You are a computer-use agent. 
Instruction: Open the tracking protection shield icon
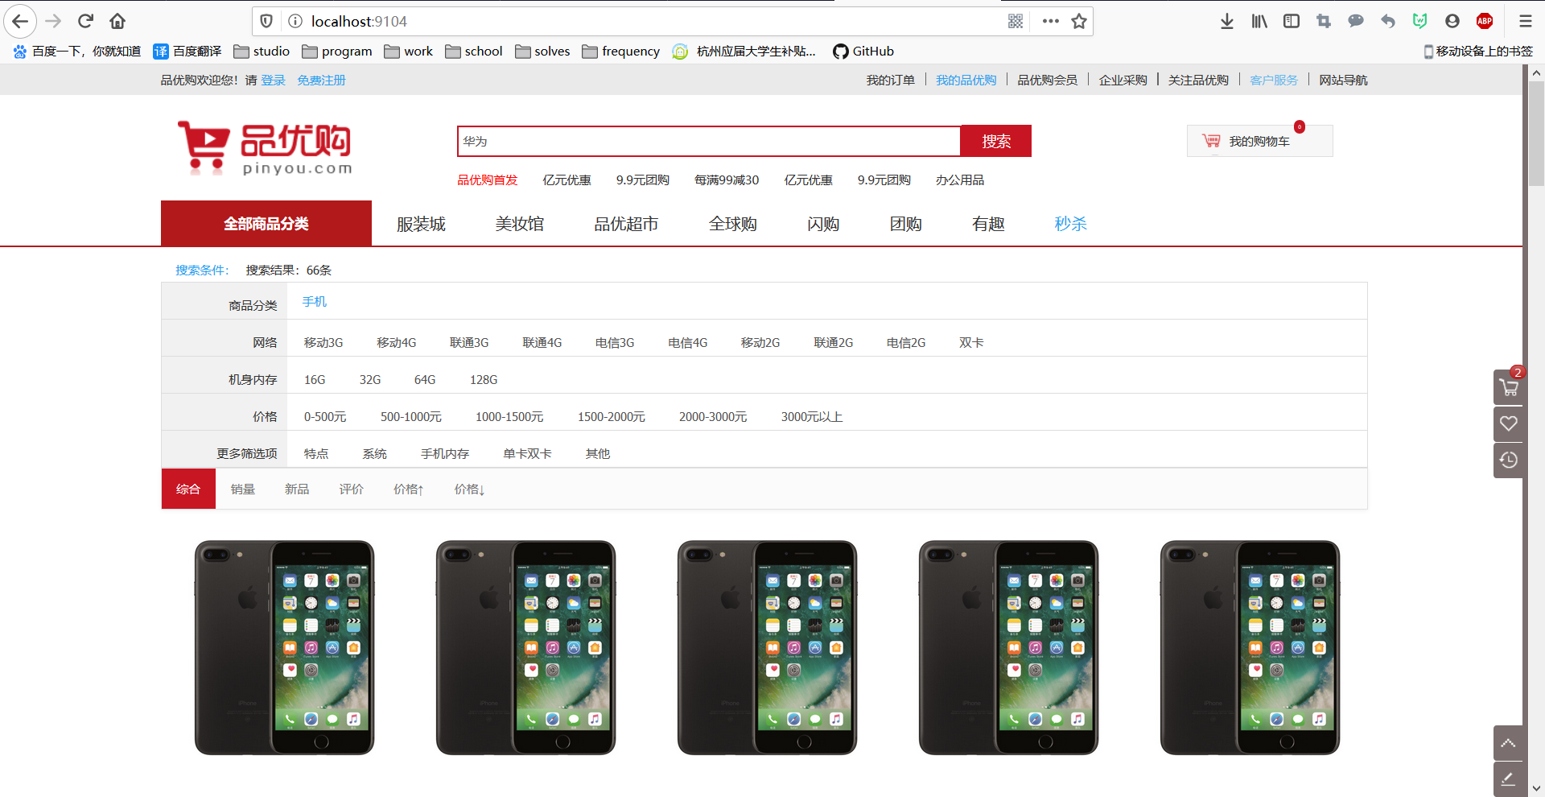(x=266, y=21)
